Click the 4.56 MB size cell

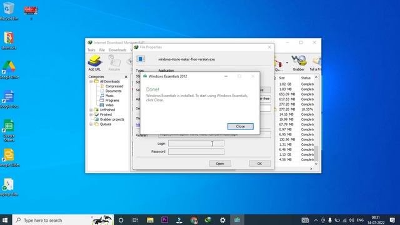[285, 160]
